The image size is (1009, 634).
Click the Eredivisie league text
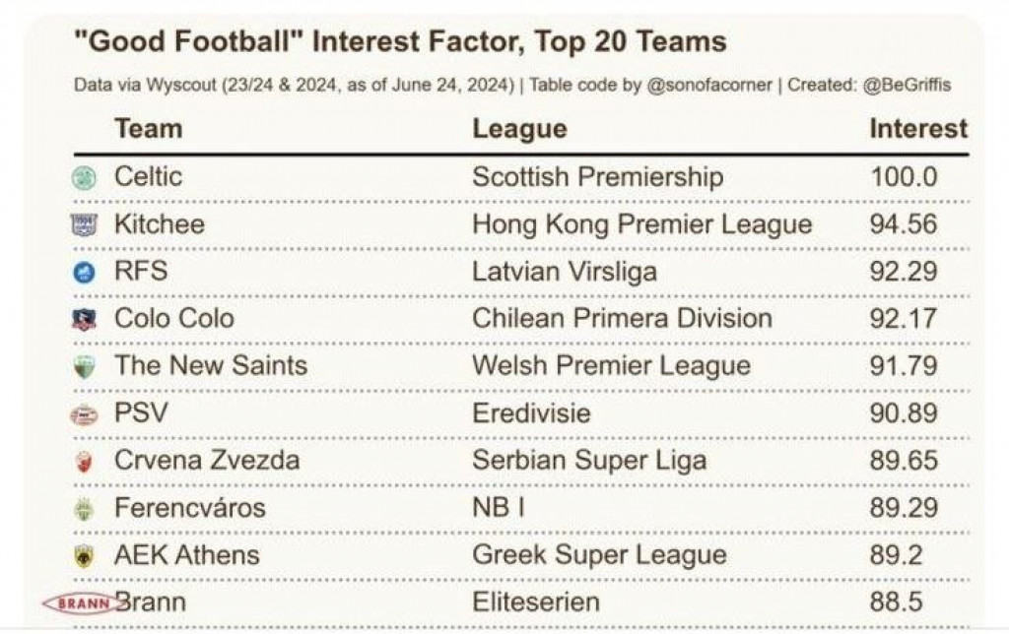tap(531, 413)
